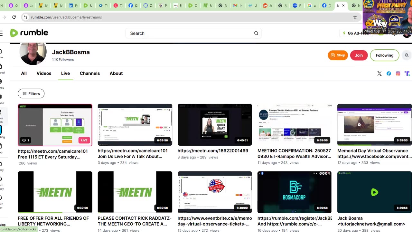Open the live stream thumbnail with LIVE badge
This screenshot has height=232, width=412.
pyautogui.click(x=55, y=125)
